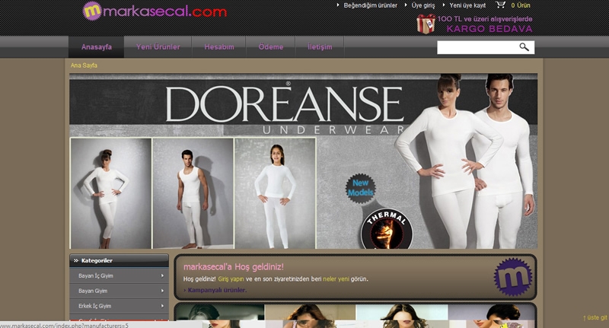The image size is (609, 328).
Task: Click the girl thermal set thumbnail
Action: [276, 193]
